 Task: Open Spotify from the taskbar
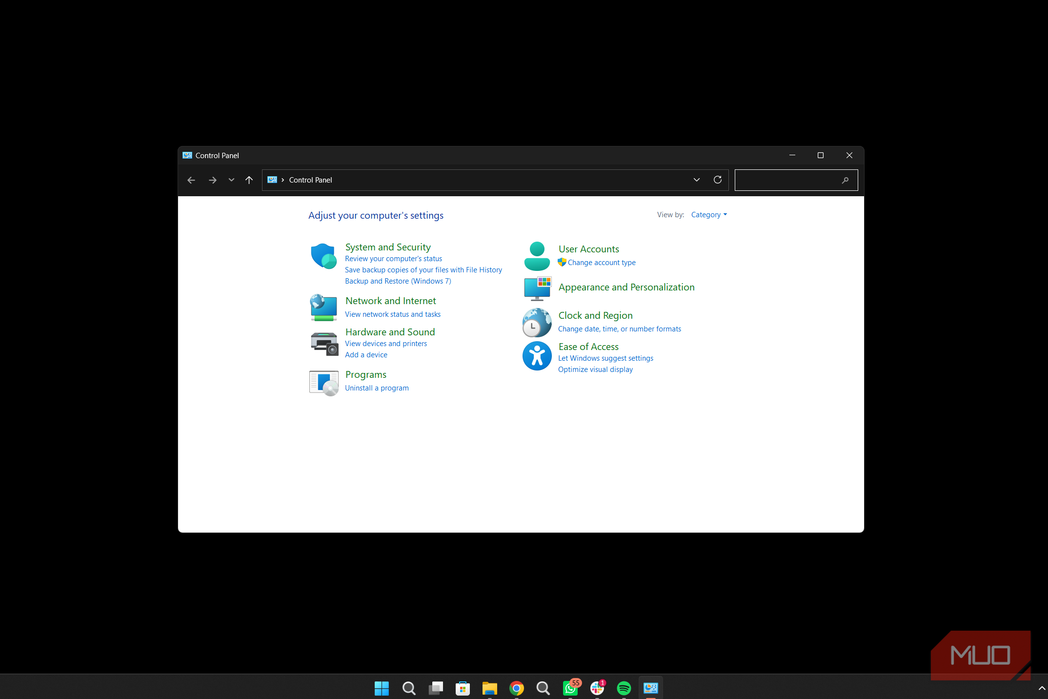click(x=624, y=688)
